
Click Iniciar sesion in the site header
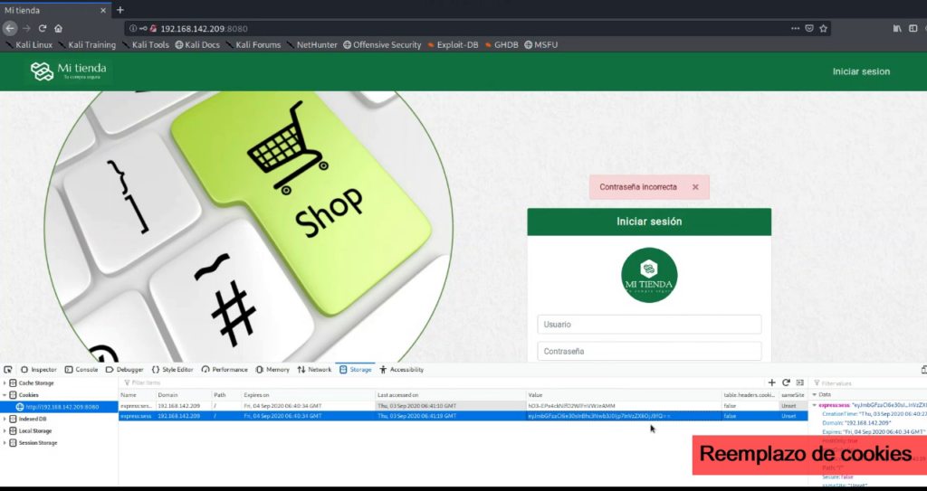(861, 71)
